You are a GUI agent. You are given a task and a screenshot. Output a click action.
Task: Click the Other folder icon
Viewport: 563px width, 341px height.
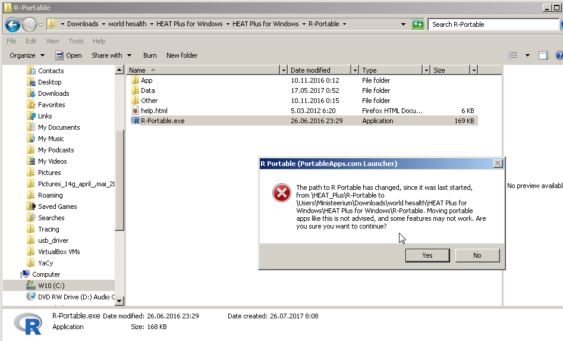pos(135,100)
